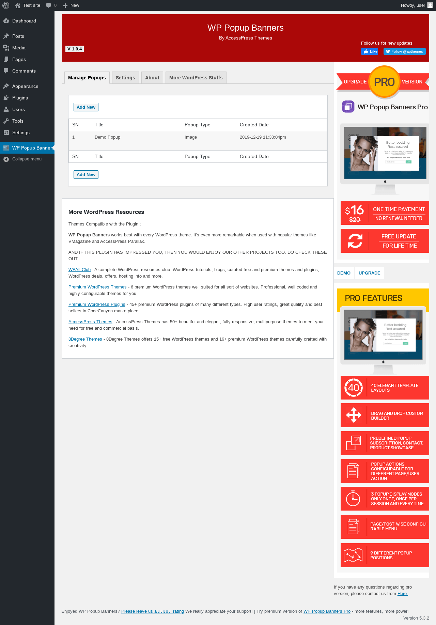Viewport: 436px width, 625px height.
Task: Open the comments bubble icon in admin bar
Action: tap(49, 5)
